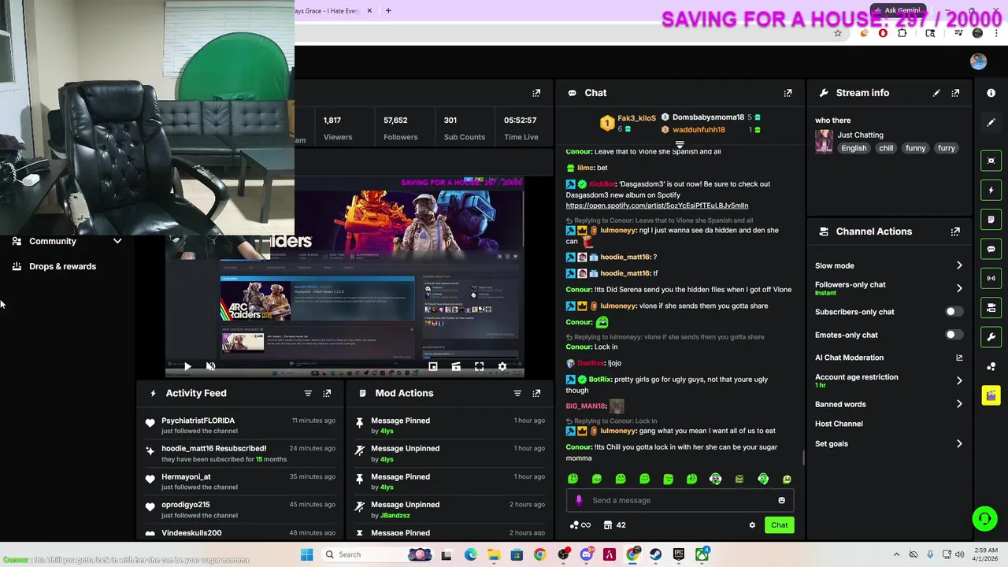Viewport: 1008px width, 567px height.
Task: Play the stream preview video
Action: tap(187, 366)
